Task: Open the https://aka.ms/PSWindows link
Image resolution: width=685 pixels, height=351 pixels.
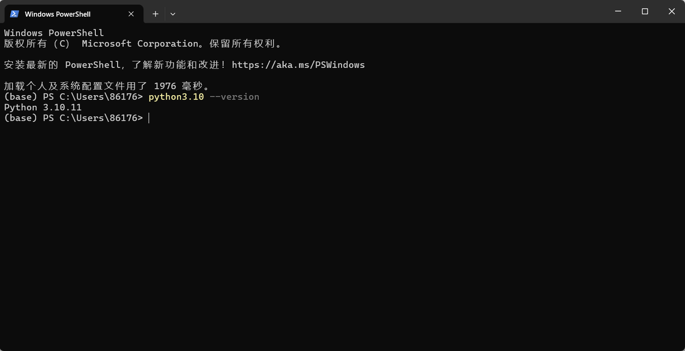Action: [298, 65]
